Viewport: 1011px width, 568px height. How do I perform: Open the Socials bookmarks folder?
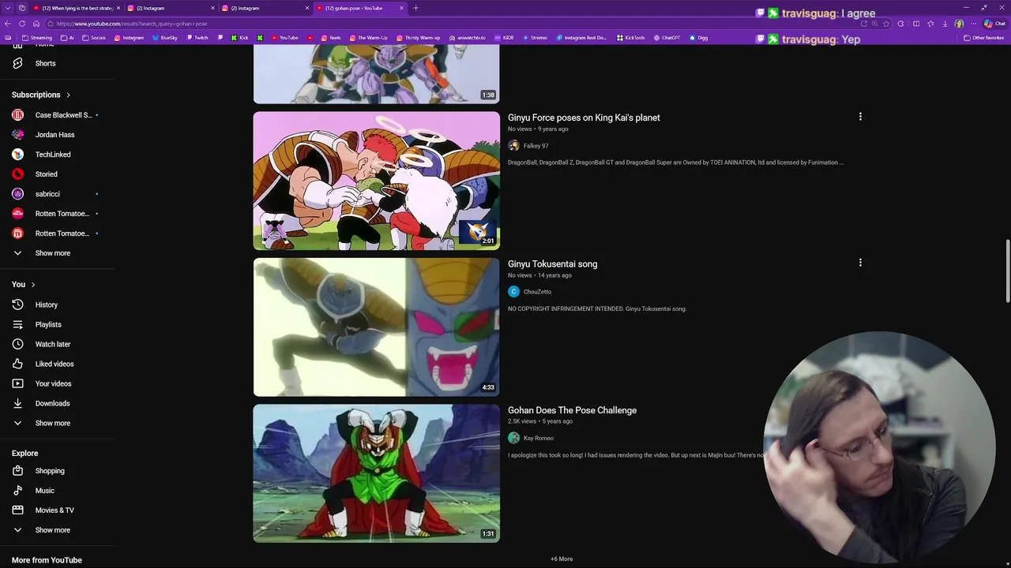click(93, 38)
